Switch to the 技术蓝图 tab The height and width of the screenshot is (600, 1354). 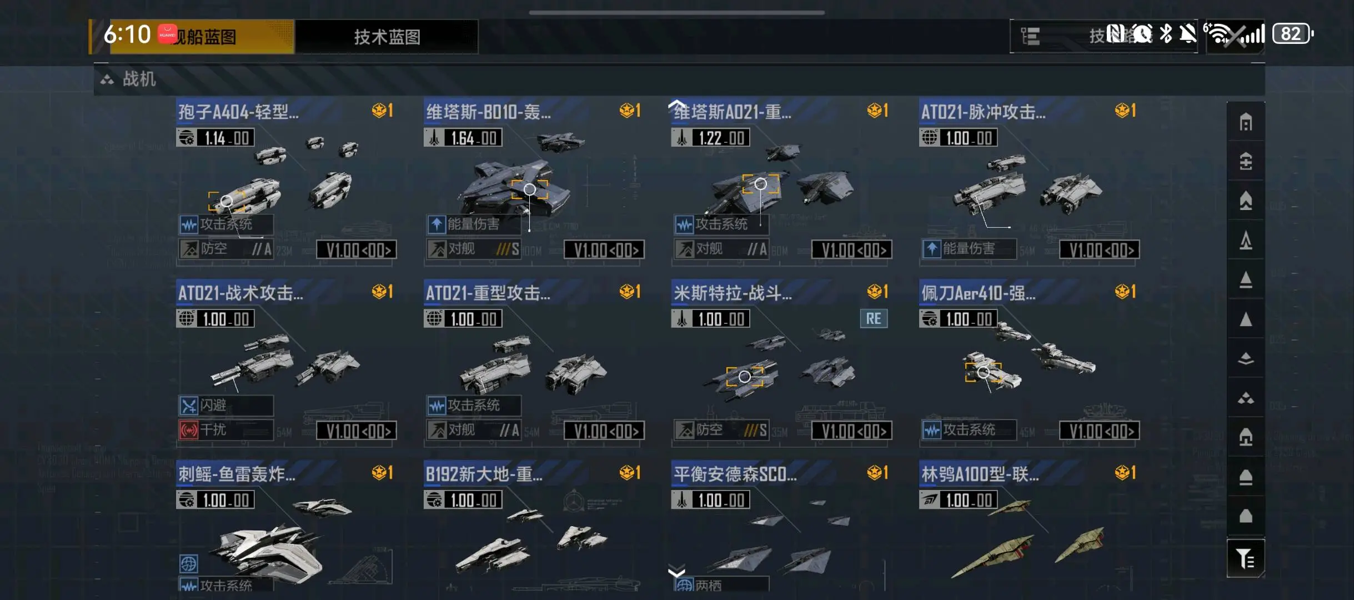[x=387, y=37]
